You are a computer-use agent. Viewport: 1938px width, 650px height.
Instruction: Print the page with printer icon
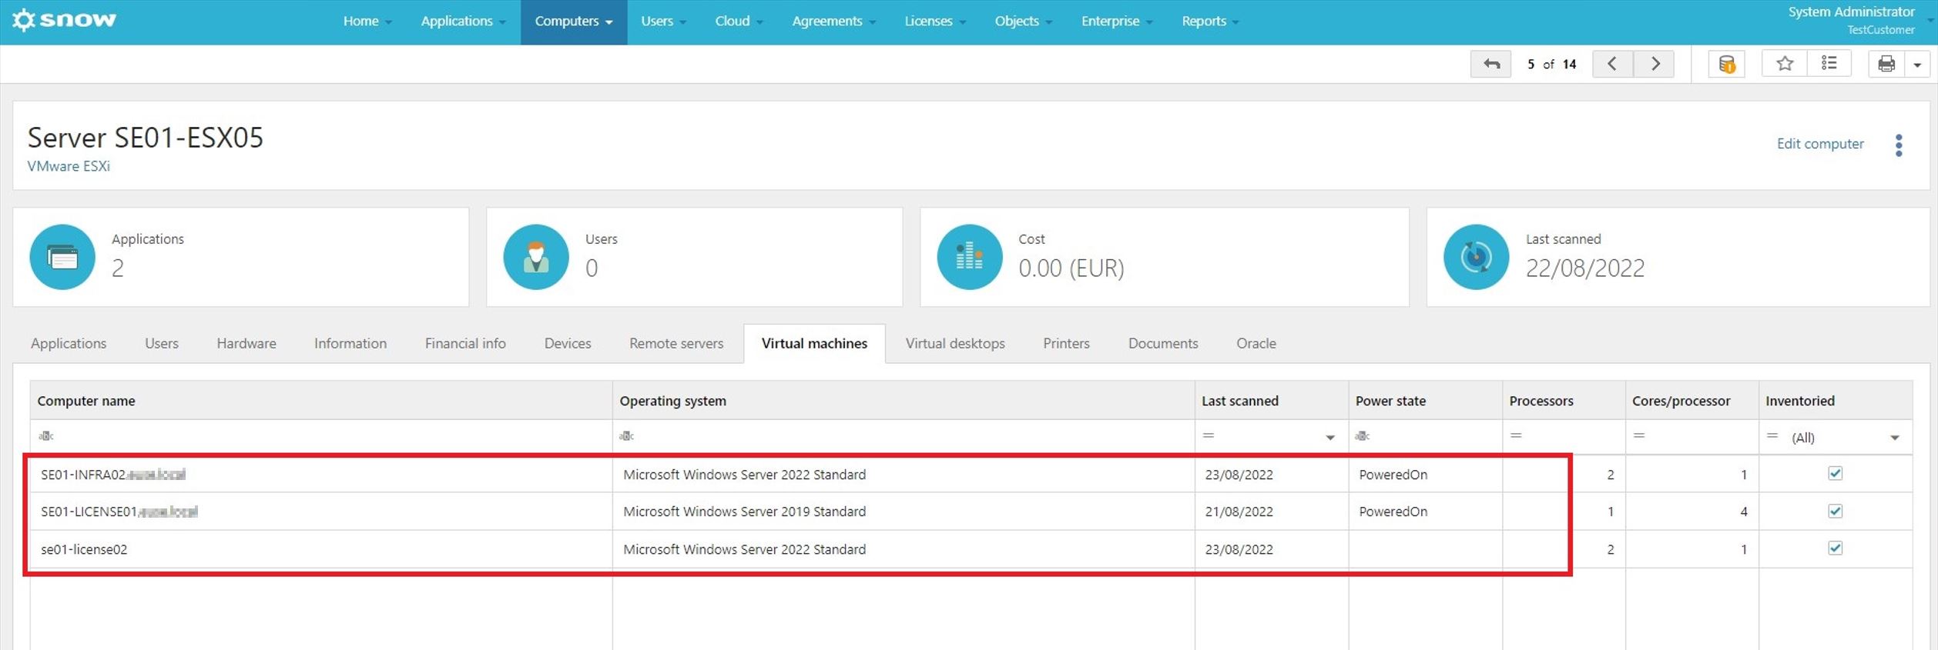1886,64
